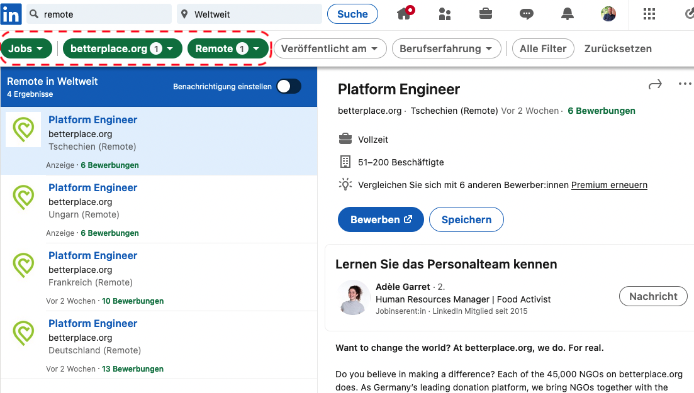Open Platform Engineer job in Deutschland
Image resolution: width=694 pixels, height=393 pixels.
pos(93,323)
